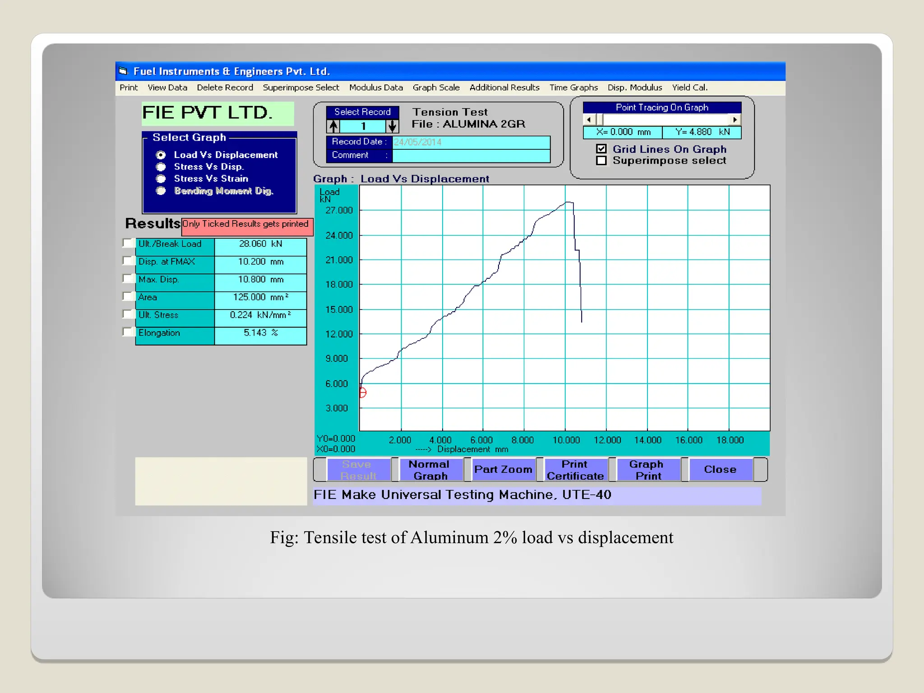Uncheck Grid Lines On Graph
The width and height of the screenshot is (924, 693).
601,148
